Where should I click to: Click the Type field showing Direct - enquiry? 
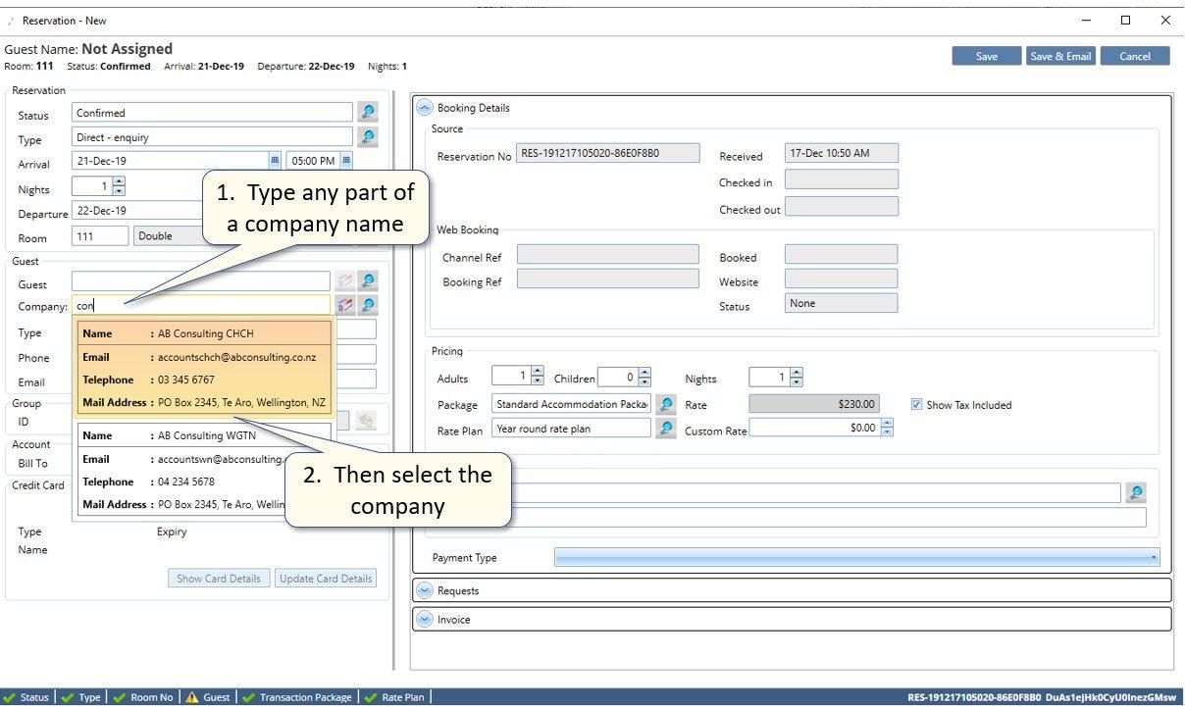pos(212,137)
